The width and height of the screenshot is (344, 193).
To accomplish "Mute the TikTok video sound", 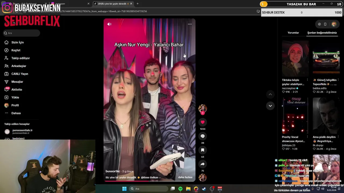I will point(109,24).
